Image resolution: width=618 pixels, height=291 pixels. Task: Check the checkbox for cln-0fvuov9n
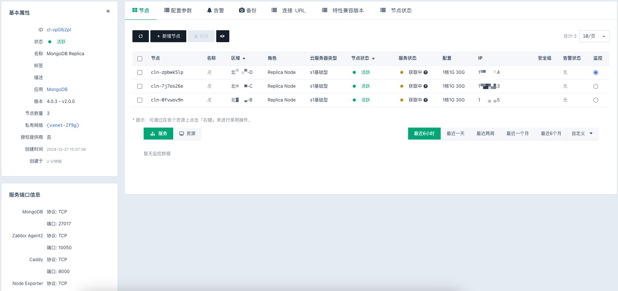(140, 100)
